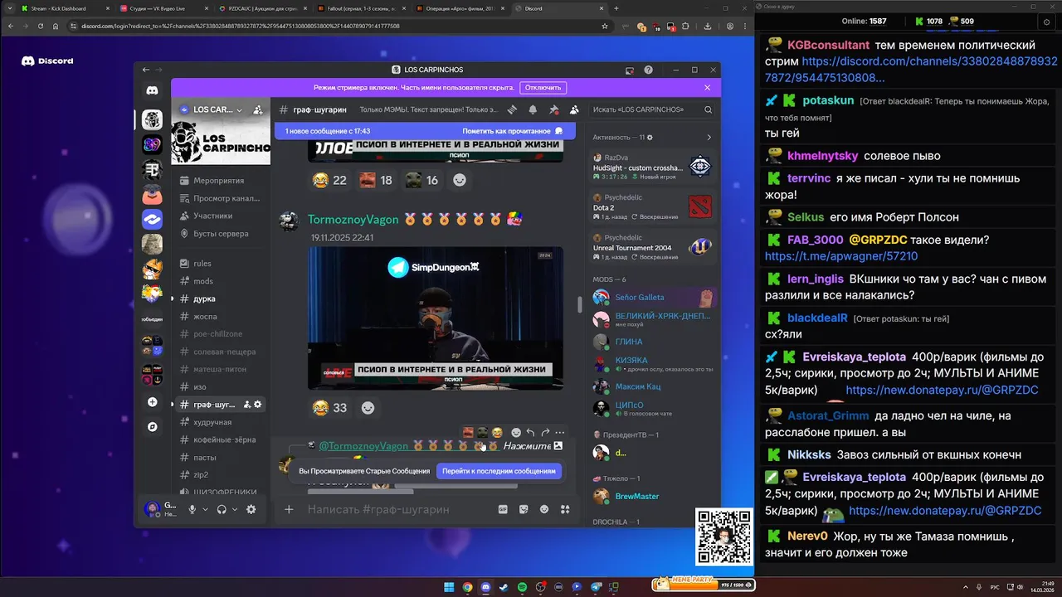Expand headphones output options arrow
This screenshot has height=597, width=1062.
click(x=235, y=509)
